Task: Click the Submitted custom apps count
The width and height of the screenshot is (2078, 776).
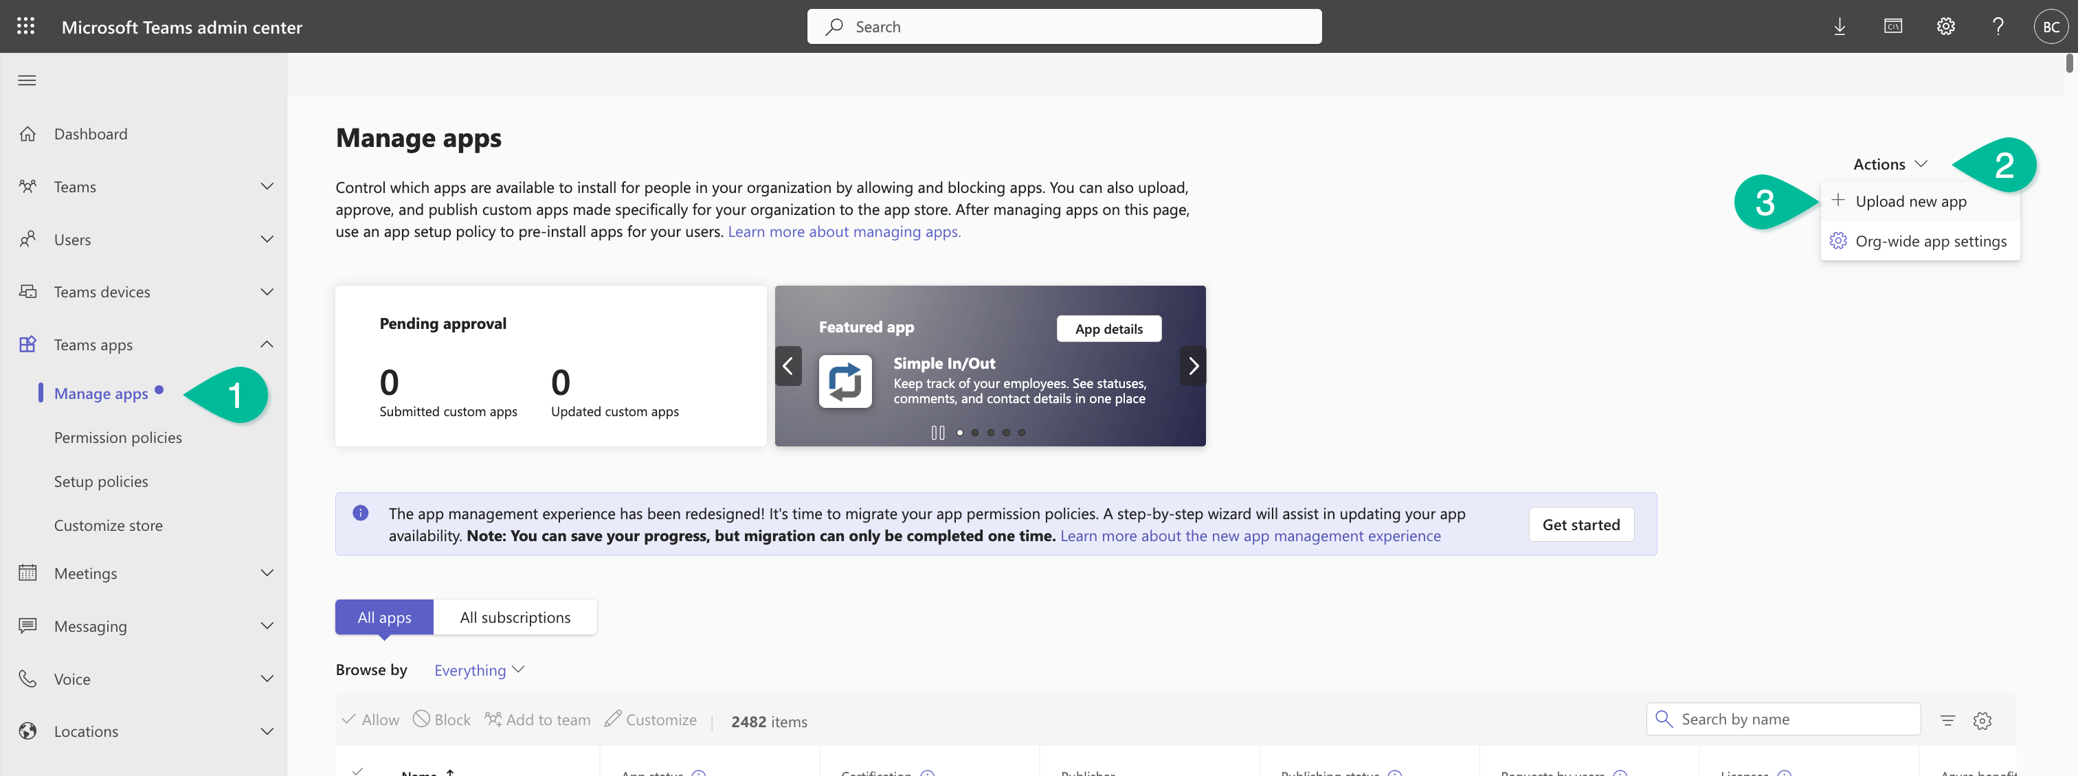Action: tap(389, 382)
